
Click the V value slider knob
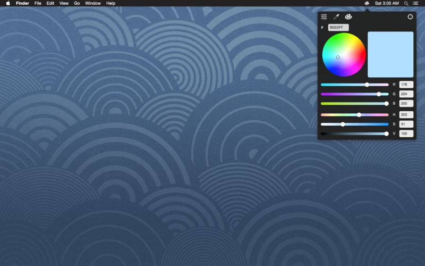pyautogui.click(x=387, y=134)
